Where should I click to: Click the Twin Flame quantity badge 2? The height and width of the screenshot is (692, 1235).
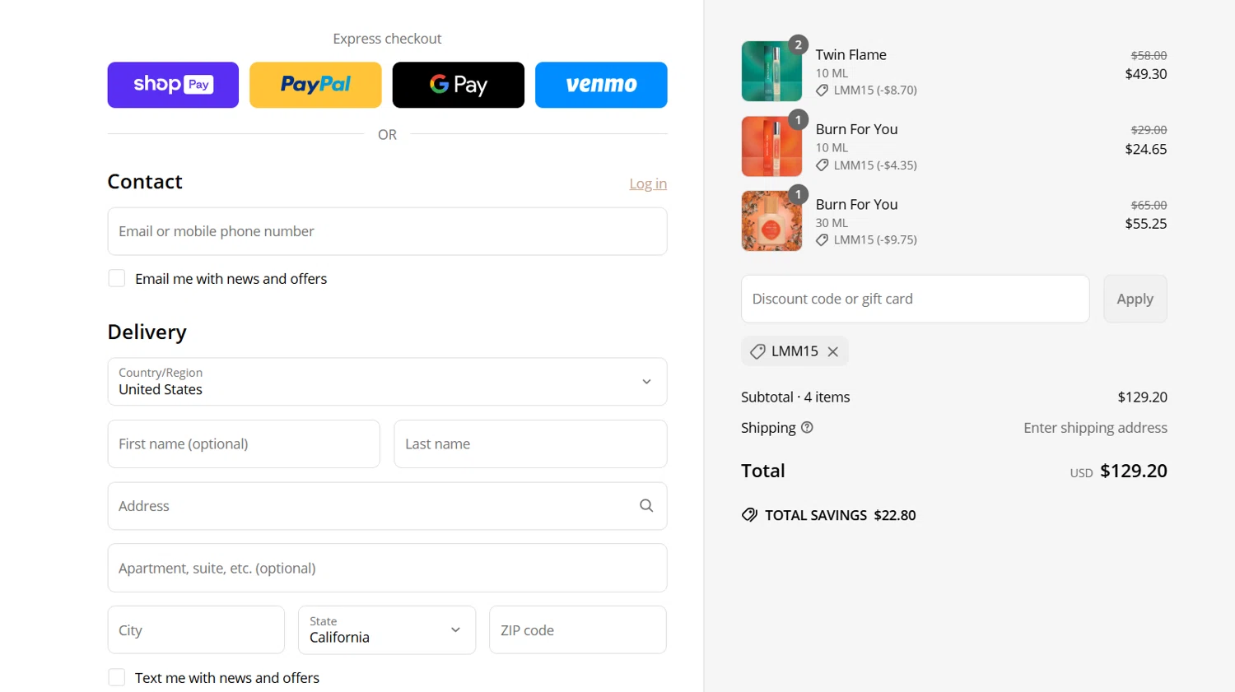click(798, 45)
